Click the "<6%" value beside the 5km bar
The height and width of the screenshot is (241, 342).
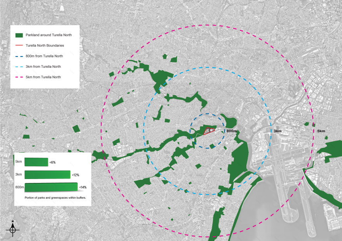pyautogui.click(x=52, y=163)
